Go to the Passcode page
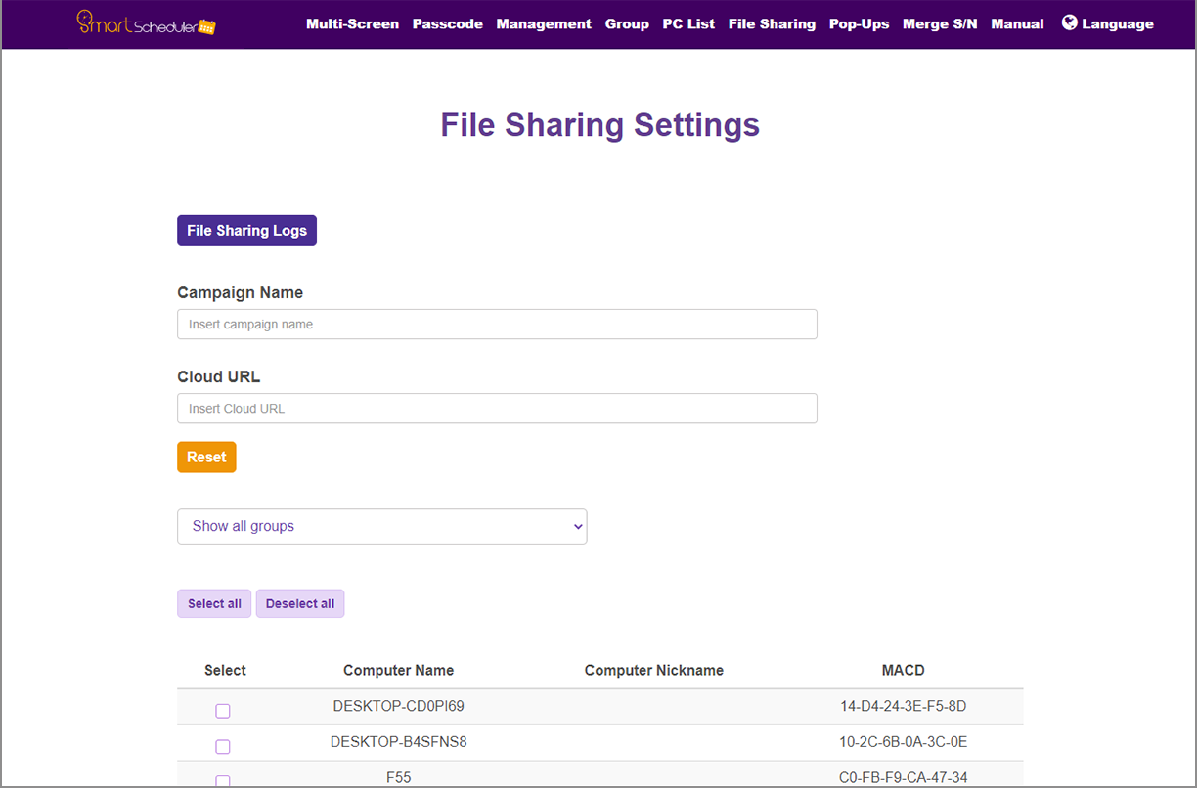Viewport: 1197px width, 788px height. coord(447,23)
